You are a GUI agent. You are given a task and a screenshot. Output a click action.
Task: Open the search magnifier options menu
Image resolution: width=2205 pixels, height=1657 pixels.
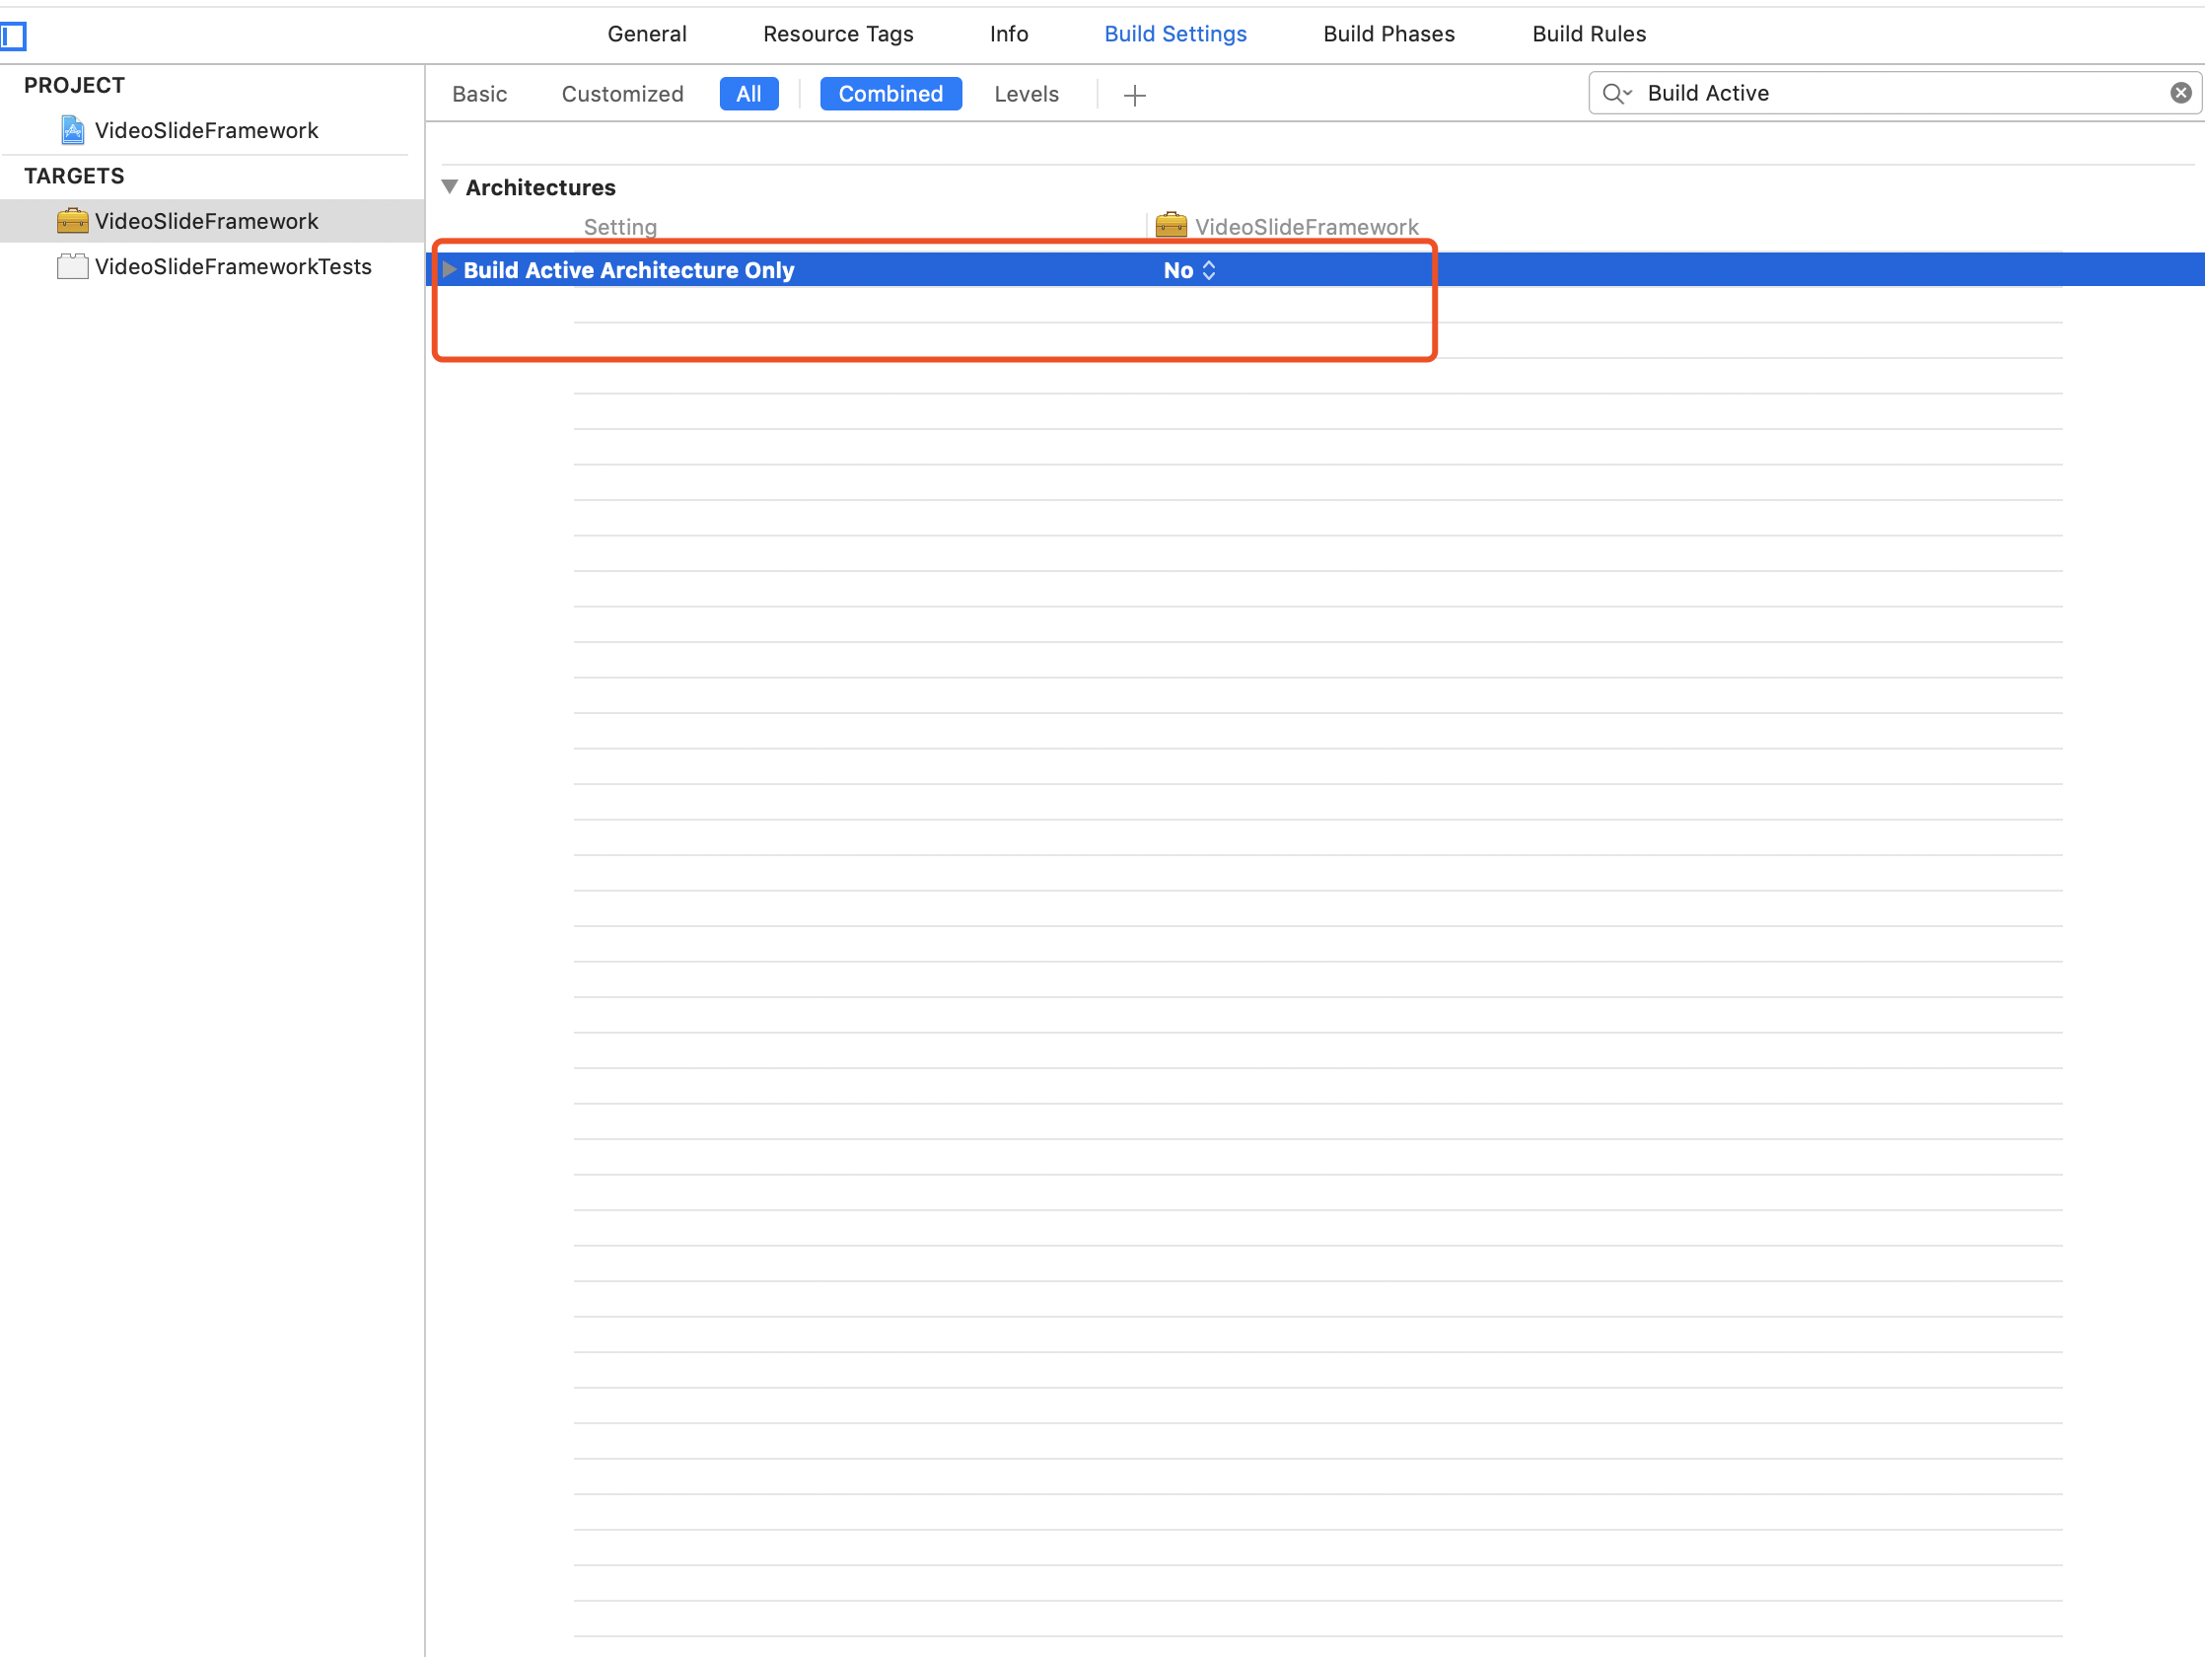(x=1616, y=93)
